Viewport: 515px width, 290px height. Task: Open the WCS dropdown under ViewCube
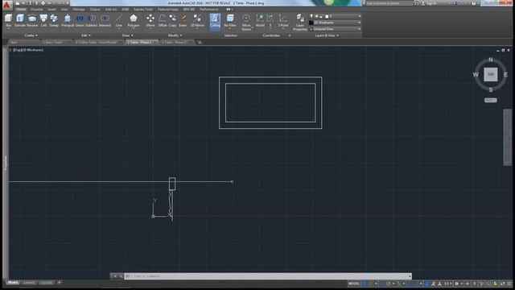tap(490, 100)
